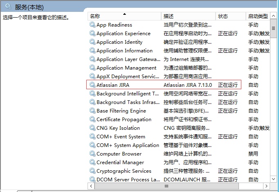Click the Application Management service icon
The width and height of the screenshot is (279, 192).
[92, 68]
